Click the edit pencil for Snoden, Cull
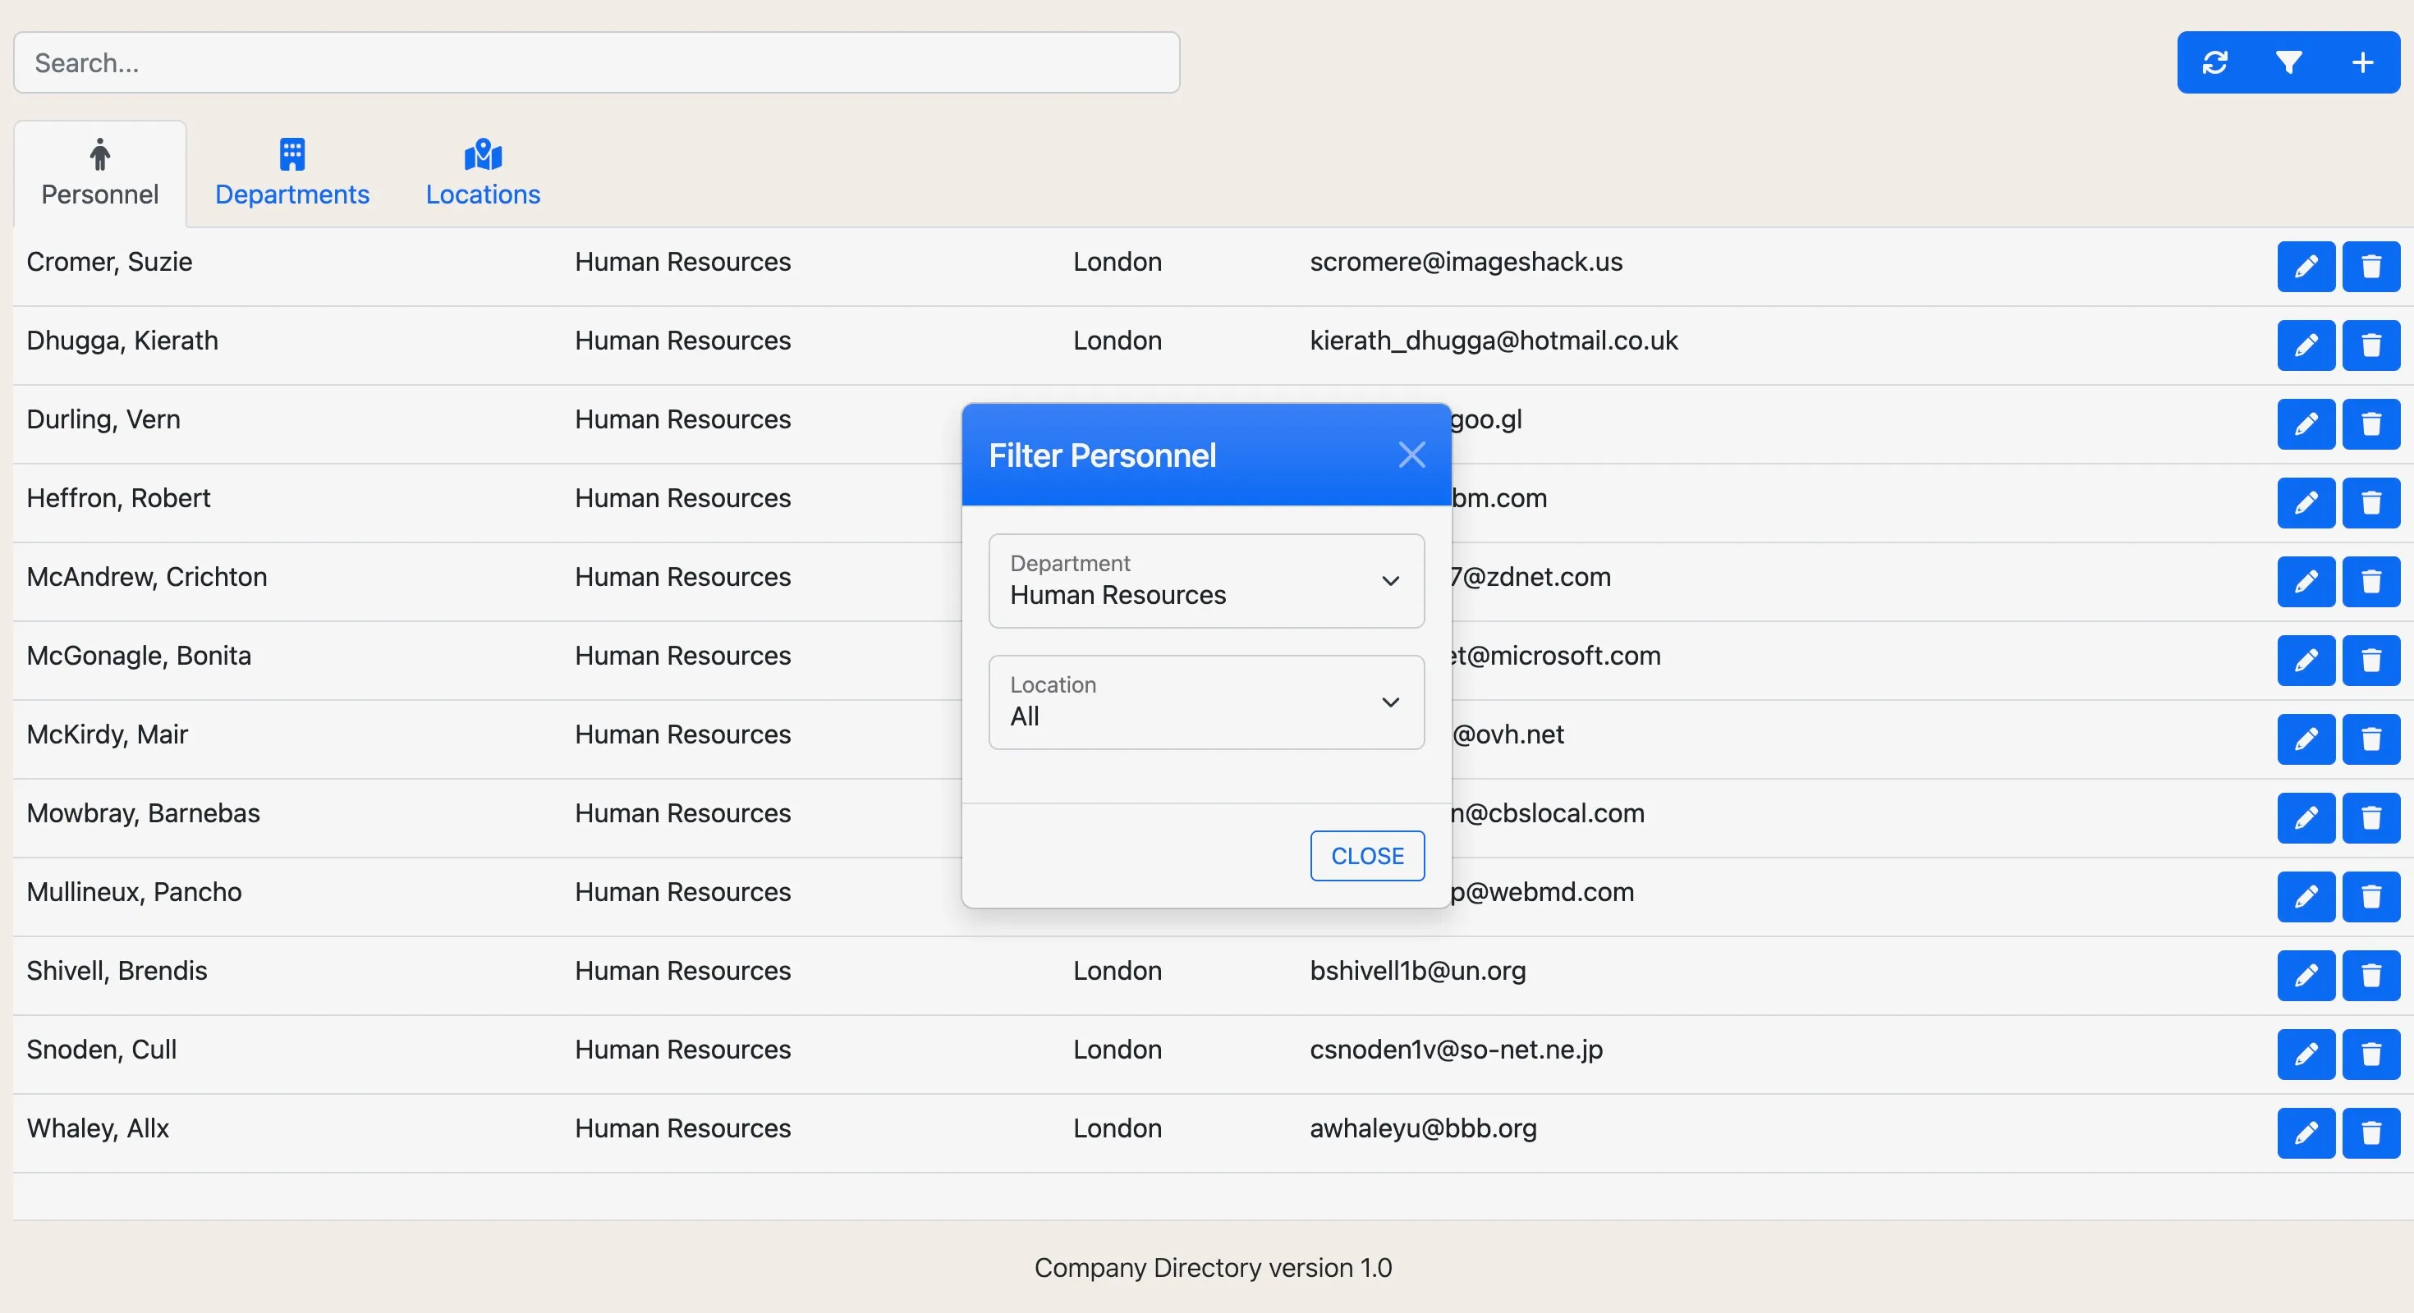 tap(2307, 1055)
